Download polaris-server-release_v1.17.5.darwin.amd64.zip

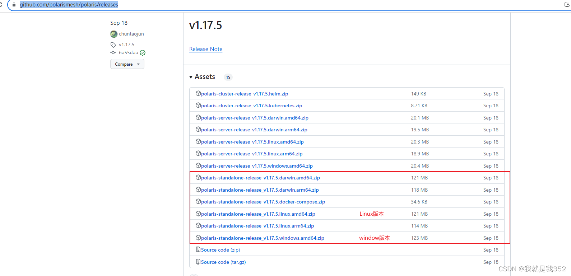tap(255, 118)
